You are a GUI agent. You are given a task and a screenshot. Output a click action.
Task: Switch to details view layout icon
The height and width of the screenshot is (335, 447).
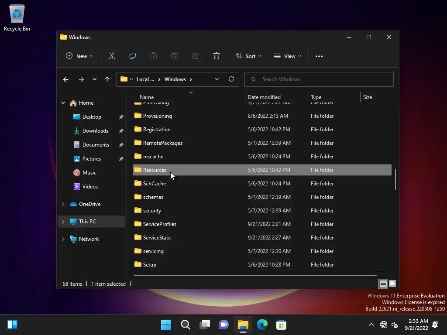tap(383, 284)
